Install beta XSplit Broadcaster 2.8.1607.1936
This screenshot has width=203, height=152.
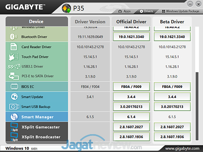tap(172, 137)
